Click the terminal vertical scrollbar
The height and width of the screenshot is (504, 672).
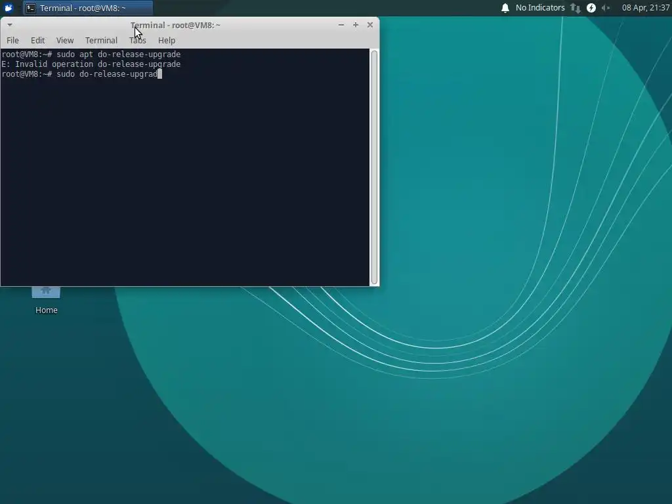coord(374,167)
